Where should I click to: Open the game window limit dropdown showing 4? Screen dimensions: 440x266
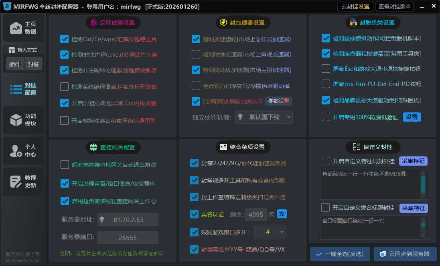[270, 232]
